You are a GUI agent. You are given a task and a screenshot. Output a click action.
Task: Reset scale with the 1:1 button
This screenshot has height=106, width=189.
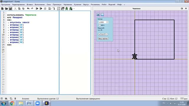point(103,34)
